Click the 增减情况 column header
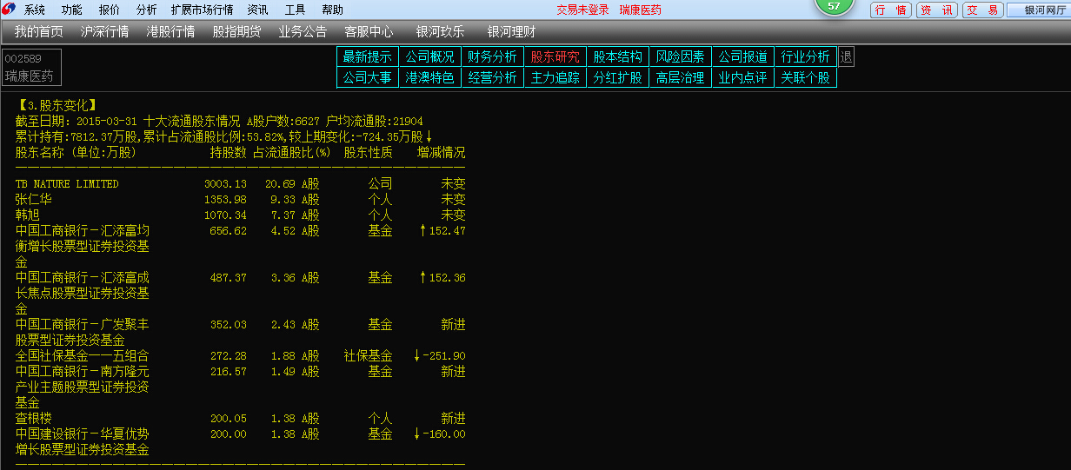 tap(442, 153)
